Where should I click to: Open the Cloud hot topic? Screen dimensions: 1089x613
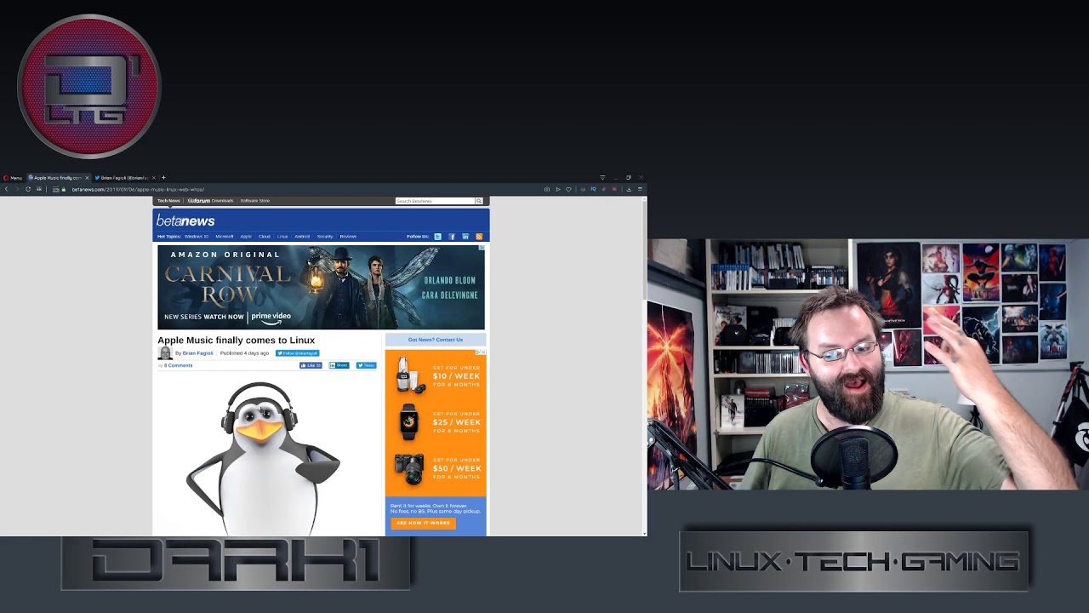[x=265, y=237]
